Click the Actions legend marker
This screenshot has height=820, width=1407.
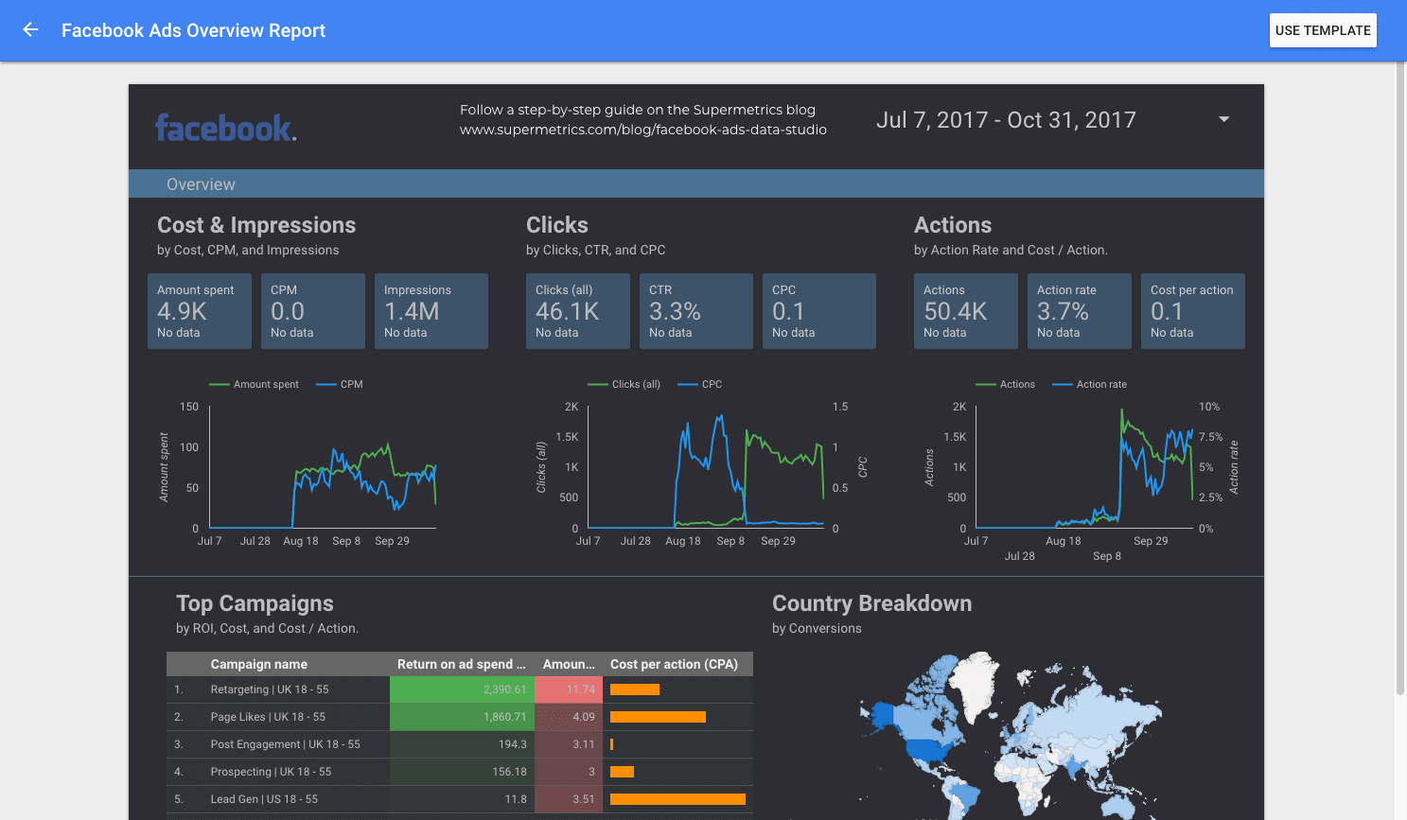986,384
